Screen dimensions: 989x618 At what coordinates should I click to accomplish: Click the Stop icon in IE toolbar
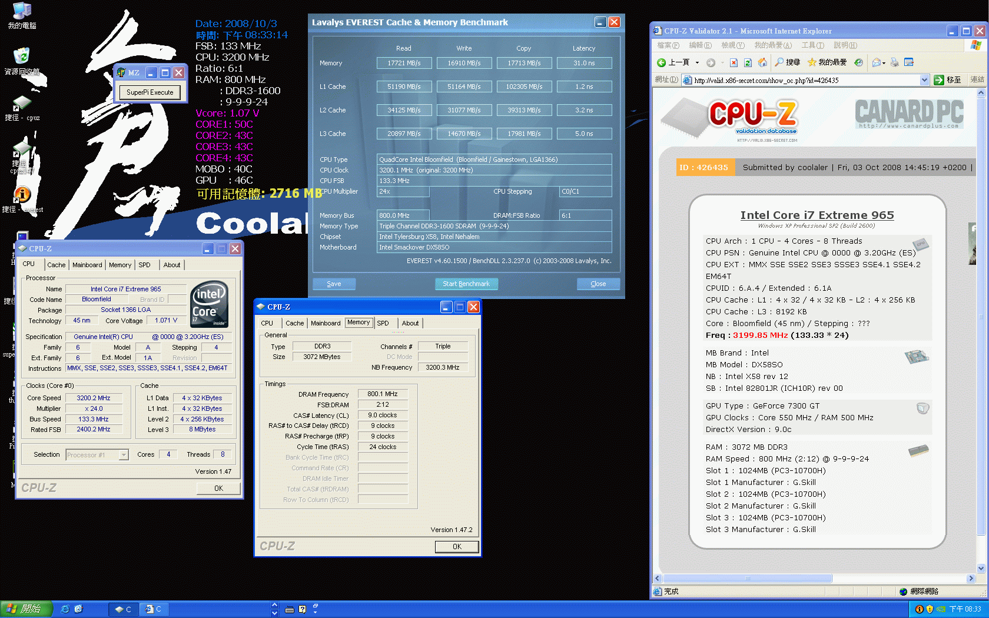(734, 62)
